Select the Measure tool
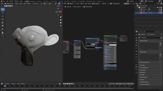This screenshot has width=163, height=91. [x=3, y=33]
